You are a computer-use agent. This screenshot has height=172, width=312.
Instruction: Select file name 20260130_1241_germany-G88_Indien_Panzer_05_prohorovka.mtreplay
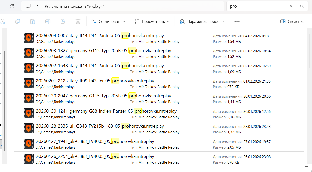pyautogui.click(x=106, y=111)
